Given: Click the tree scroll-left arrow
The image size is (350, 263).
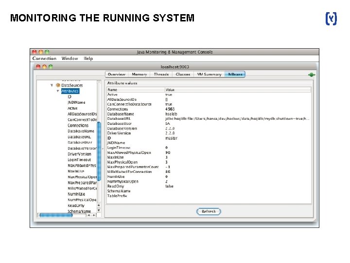Looking at the screenshot, I should (89, 215).
